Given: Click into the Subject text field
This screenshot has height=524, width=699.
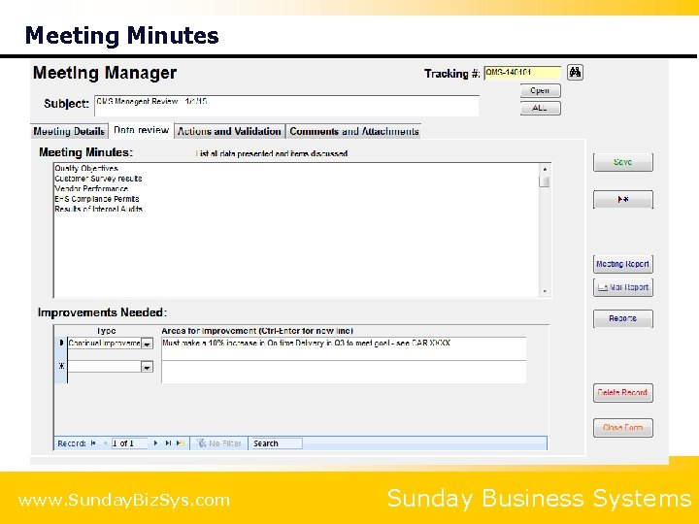Looking at the screenshot, I should pos(286,105).
